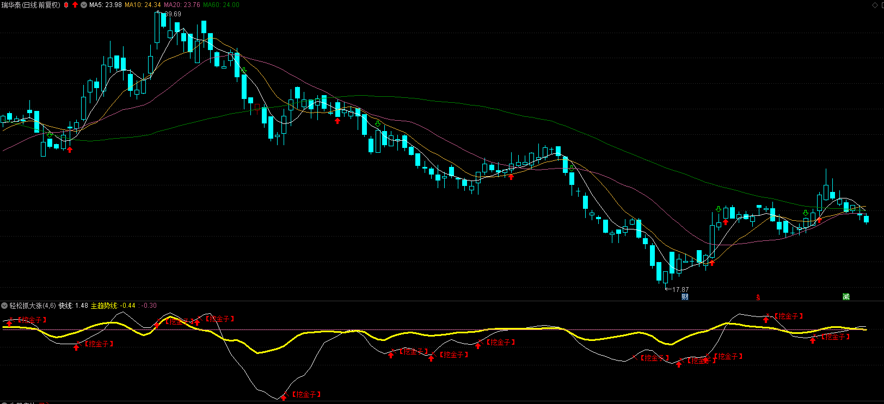This screenshot has height=404, width=884.
Task: Click the leftmost 【挖金子】 label in the indicator panel
Action: click(31, 320)
